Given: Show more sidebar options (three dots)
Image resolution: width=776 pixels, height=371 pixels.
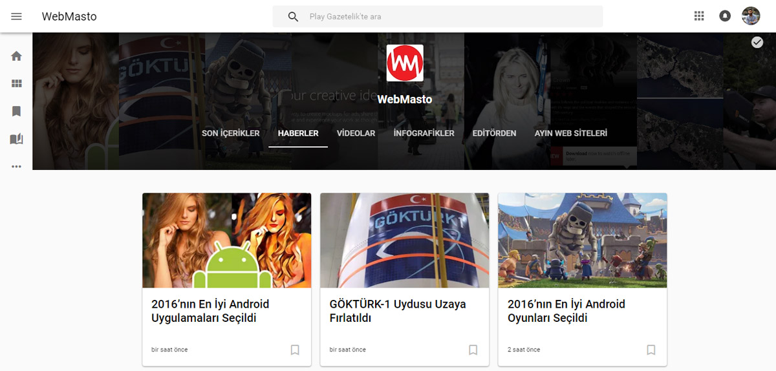Looking at the screenshot, I should [16, 167].
